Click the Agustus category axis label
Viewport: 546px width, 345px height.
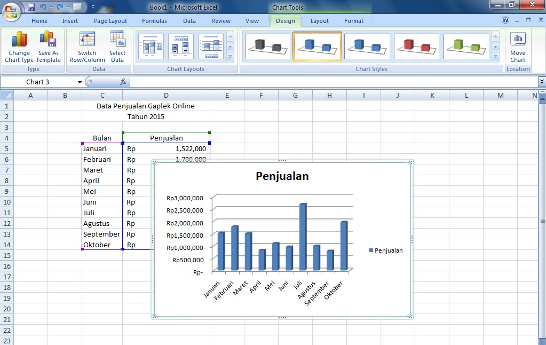click(x=306, y=291)
